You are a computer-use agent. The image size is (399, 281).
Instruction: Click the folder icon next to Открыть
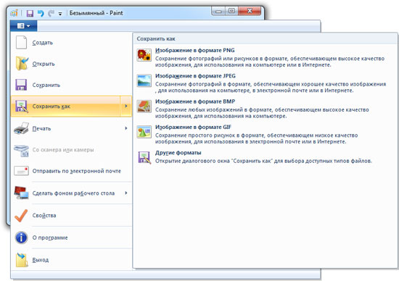click(22, 64)
